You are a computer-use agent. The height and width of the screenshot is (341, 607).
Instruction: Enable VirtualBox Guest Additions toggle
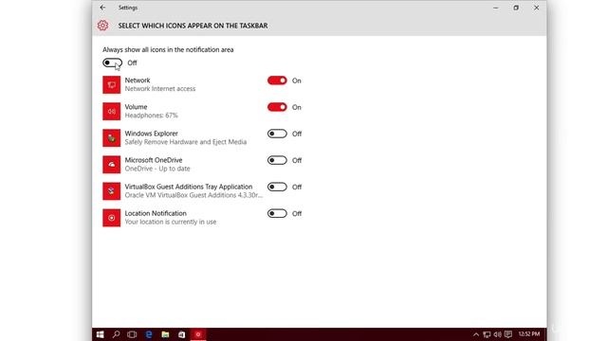click(277, 188)
